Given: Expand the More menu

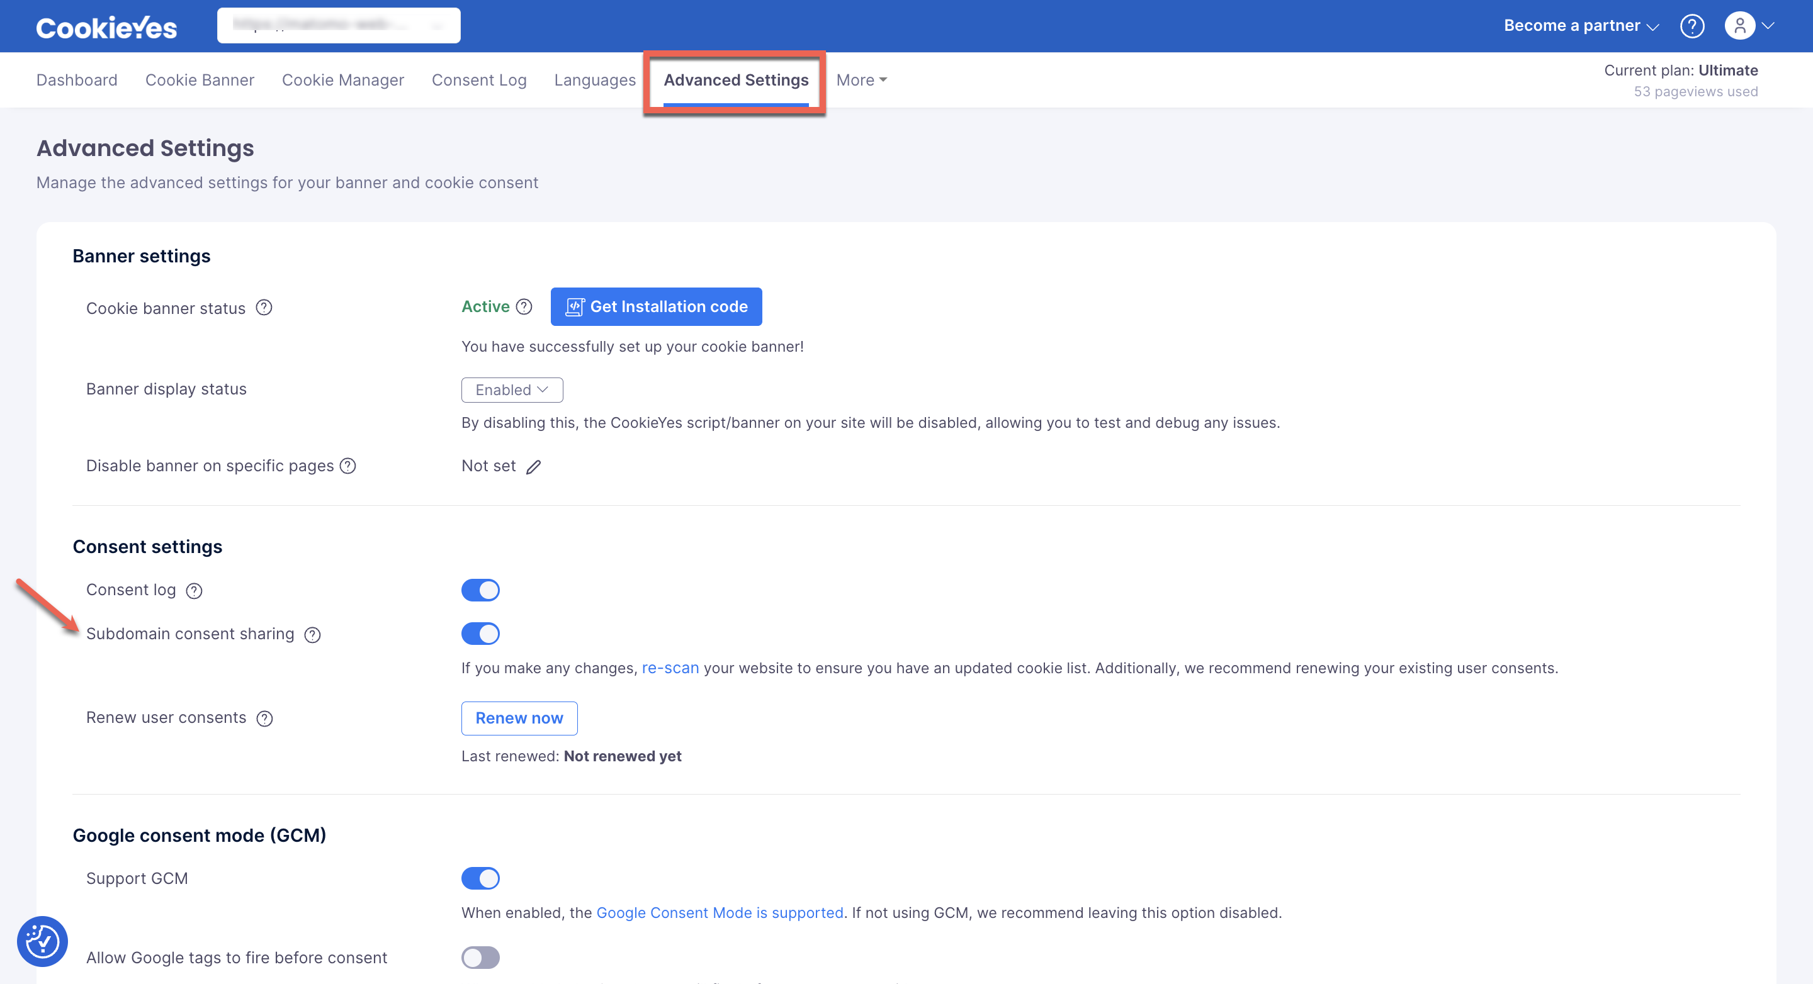Looking at the screenshot, I should pyautogui.click(x=860, y=79).
